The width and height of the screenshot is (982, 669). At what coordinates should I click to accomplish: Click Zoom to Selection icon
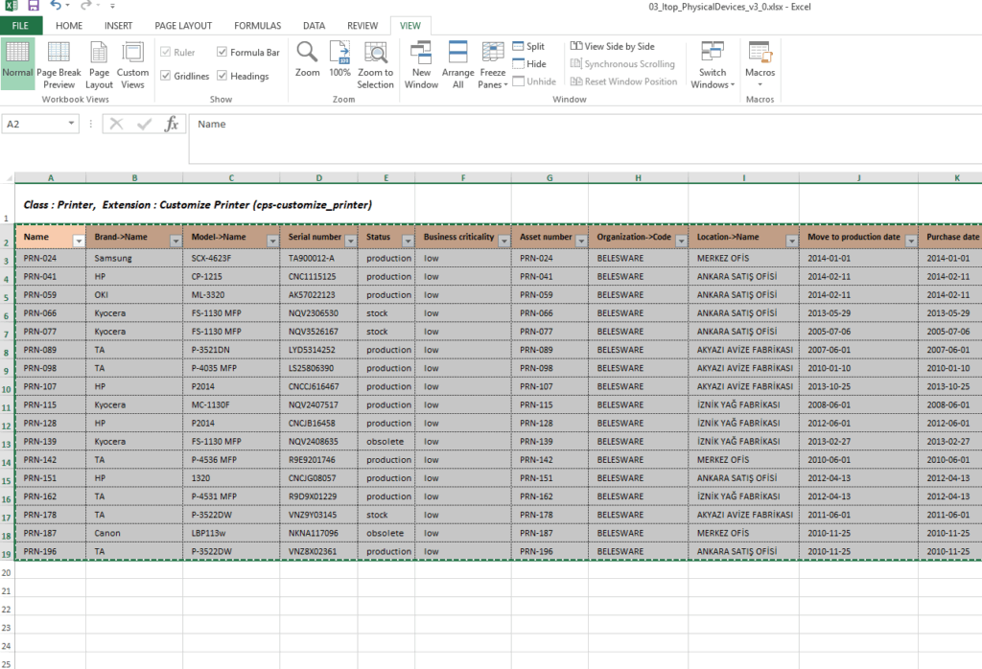pos(375,55)
